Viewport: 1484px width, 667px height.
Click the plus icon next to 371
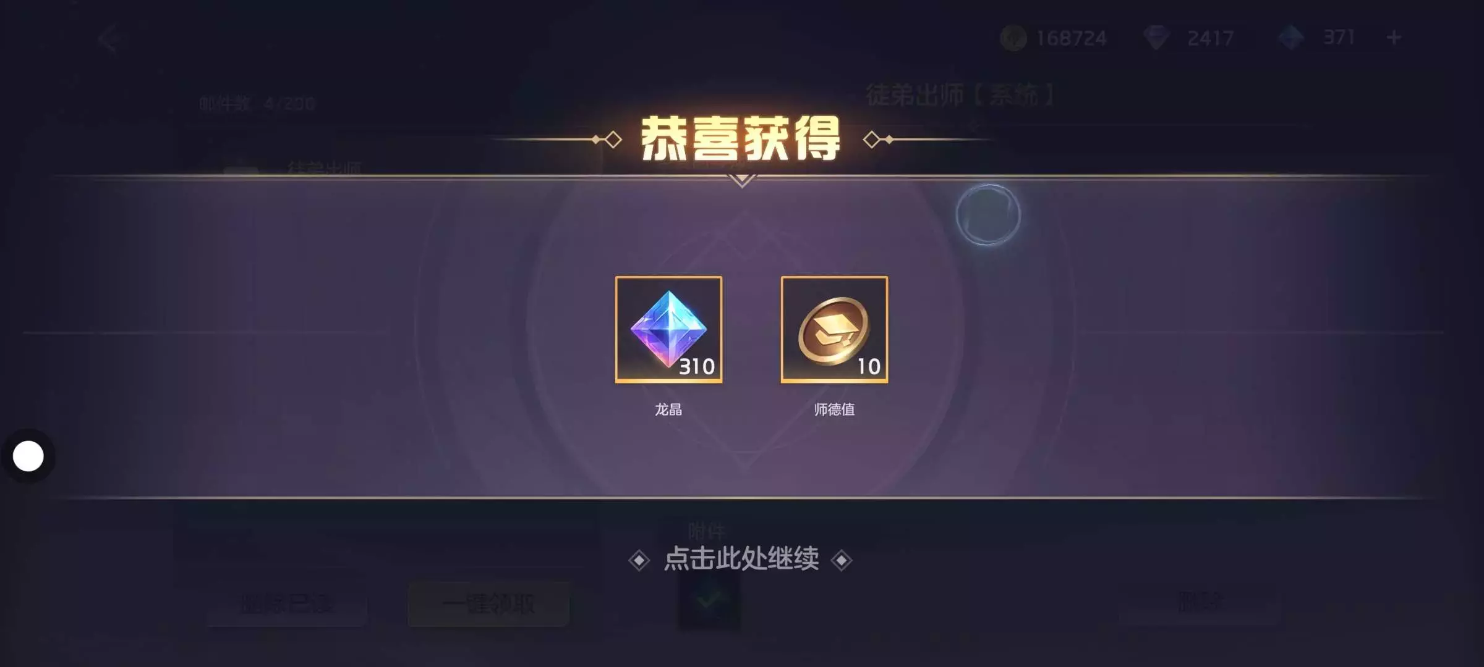(1393, 38)
